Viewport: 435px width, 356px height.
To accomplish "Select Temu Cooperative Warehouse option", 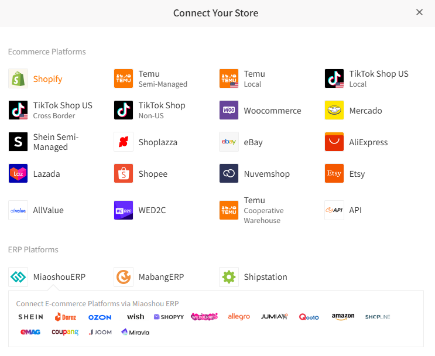I will coord(263,210).
